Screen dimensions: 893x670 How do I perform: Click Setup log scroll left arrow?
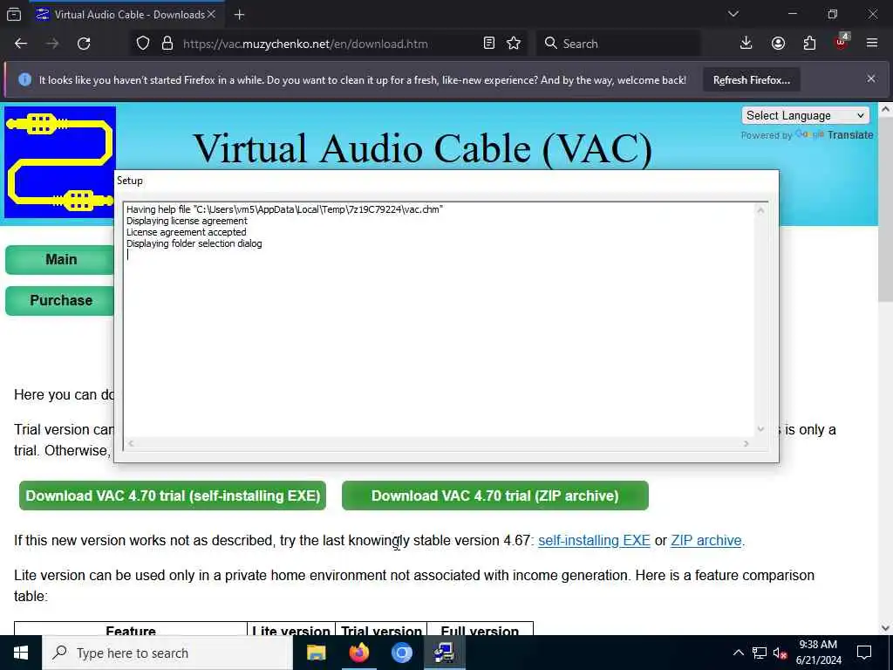[x=131, y=443]
